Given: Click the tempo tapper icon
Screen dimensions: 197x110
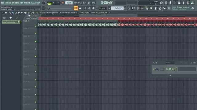Looking at the screenshot, I should [160, 8].
